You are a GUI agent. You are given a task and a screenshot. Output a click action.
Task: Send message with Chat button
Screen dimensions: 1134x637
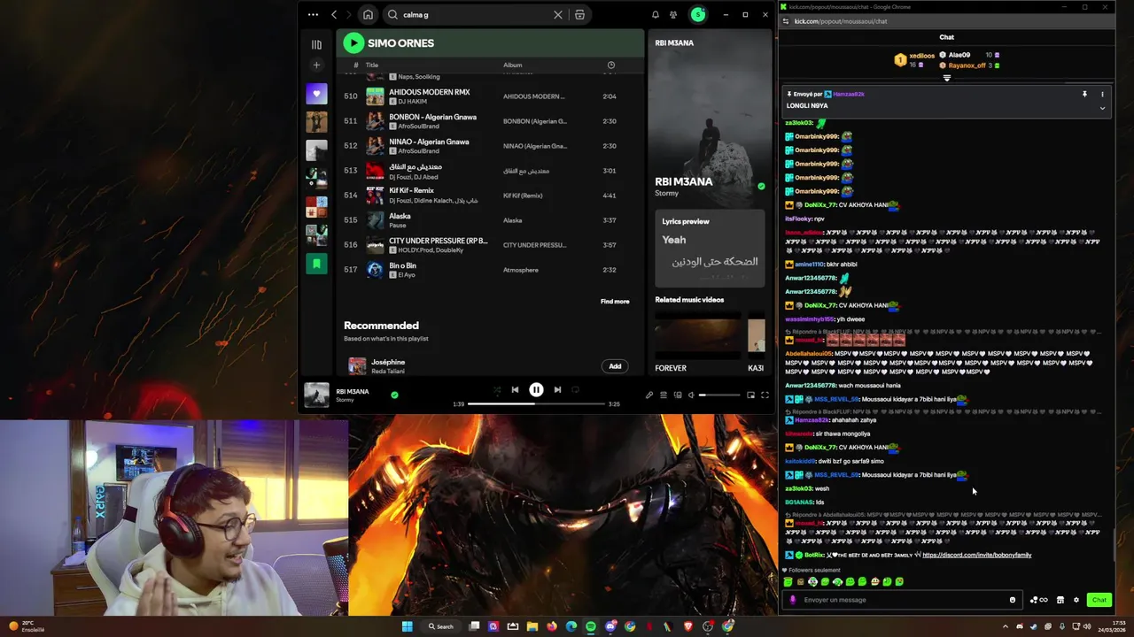pos(1099,600)
